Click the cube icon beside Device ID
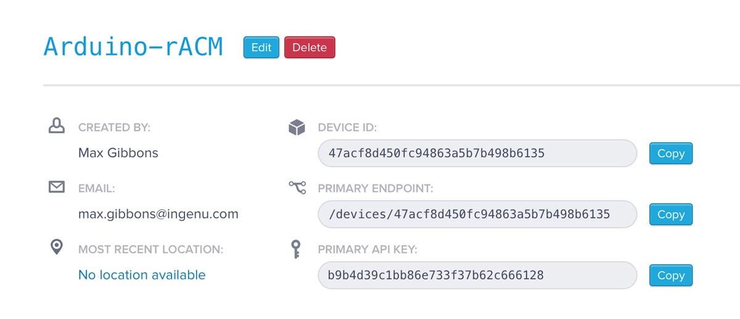The height and width of the screenshot is (319, 740). 297,127
